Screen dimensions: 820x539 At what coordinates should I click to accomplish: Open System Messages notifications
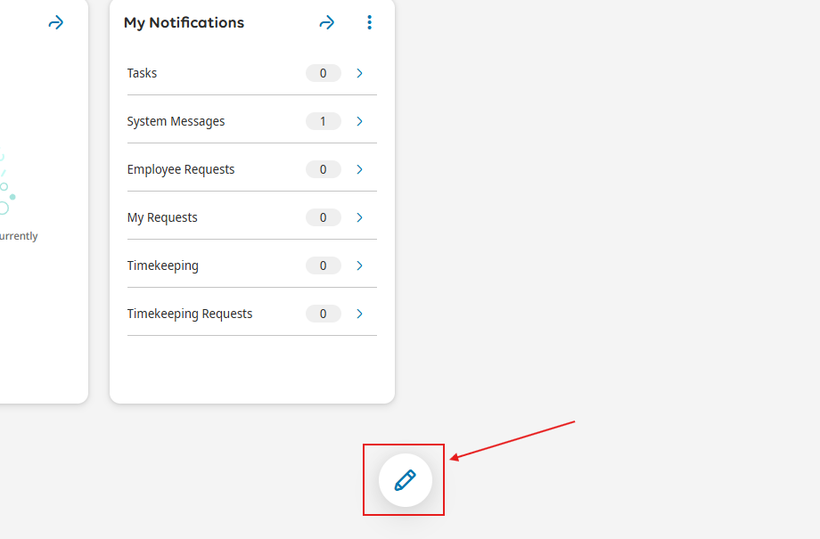point(176,121)
